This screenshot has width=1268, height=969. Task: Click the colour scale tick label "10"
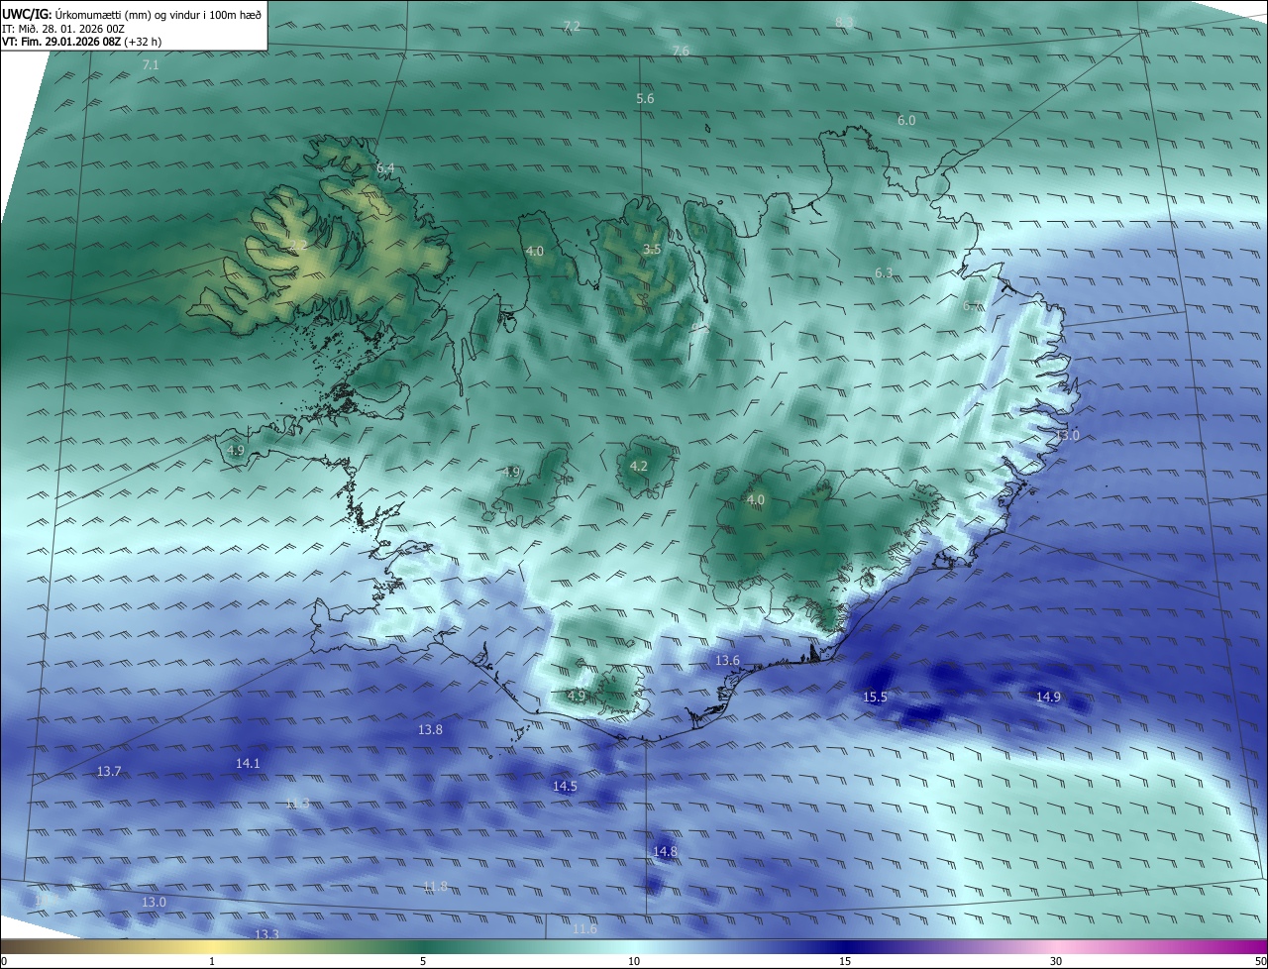[x=634, y=961]
